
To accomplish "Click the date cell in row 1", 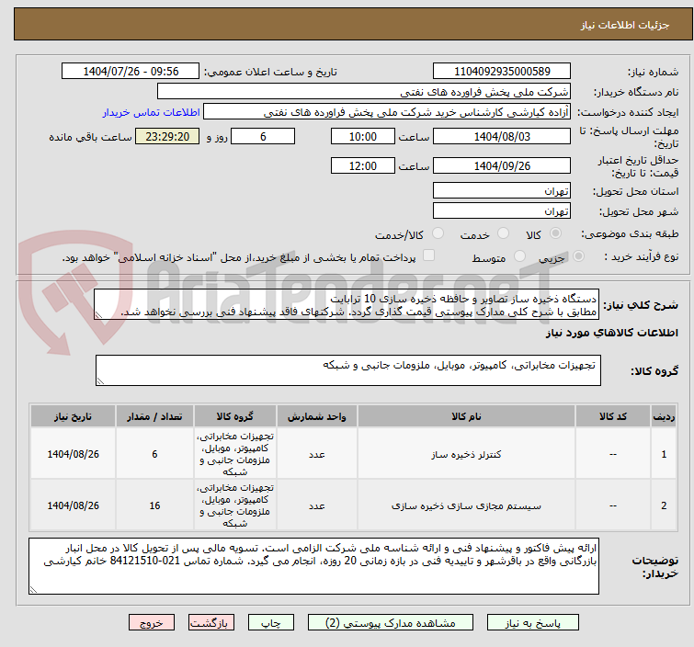I will click(73, 455).
